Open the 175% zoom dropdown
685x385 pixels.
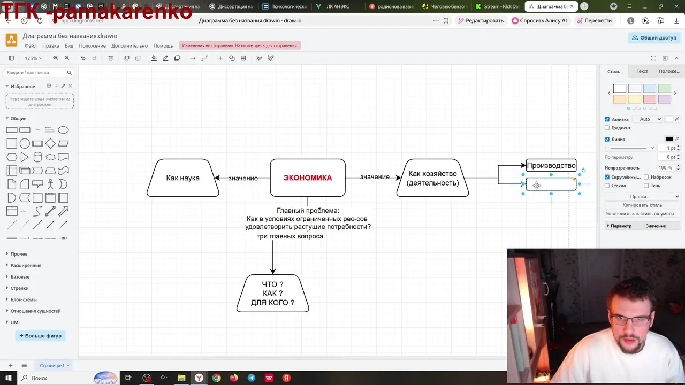pyautogui.click(x=33, y=58)
